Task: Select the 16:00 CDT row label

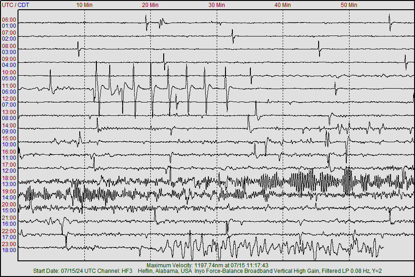Action: click(9, 224)
